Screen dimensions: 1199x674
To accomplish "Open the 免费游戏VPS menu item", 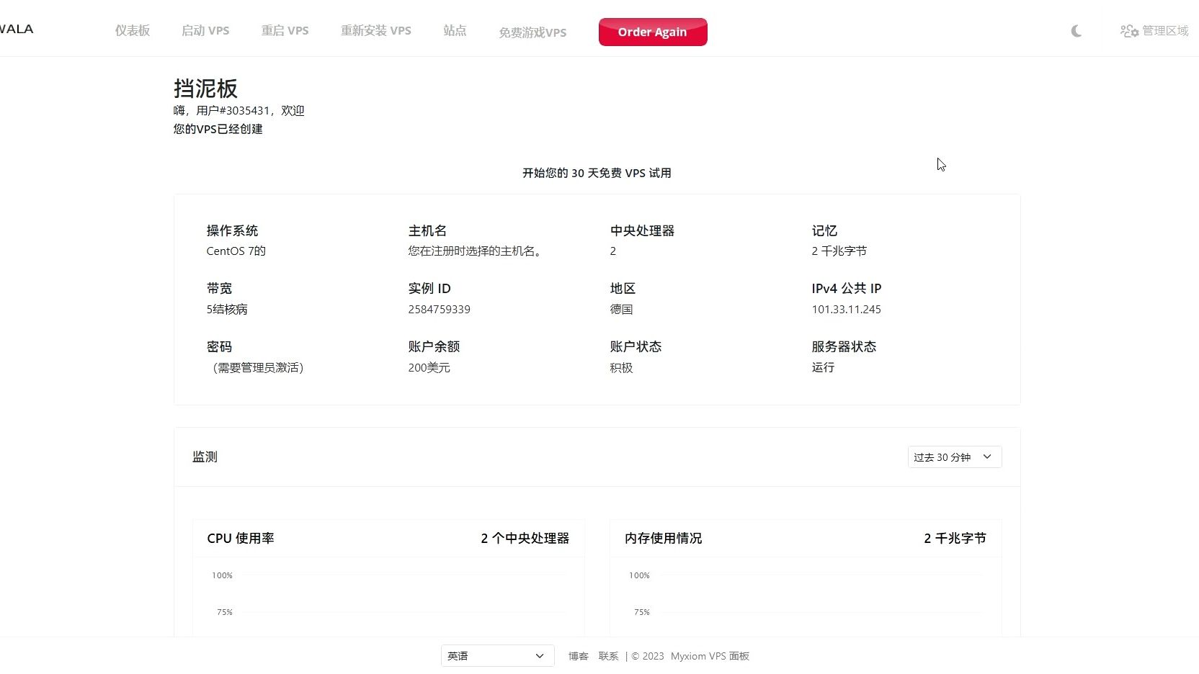I will 532,32.
